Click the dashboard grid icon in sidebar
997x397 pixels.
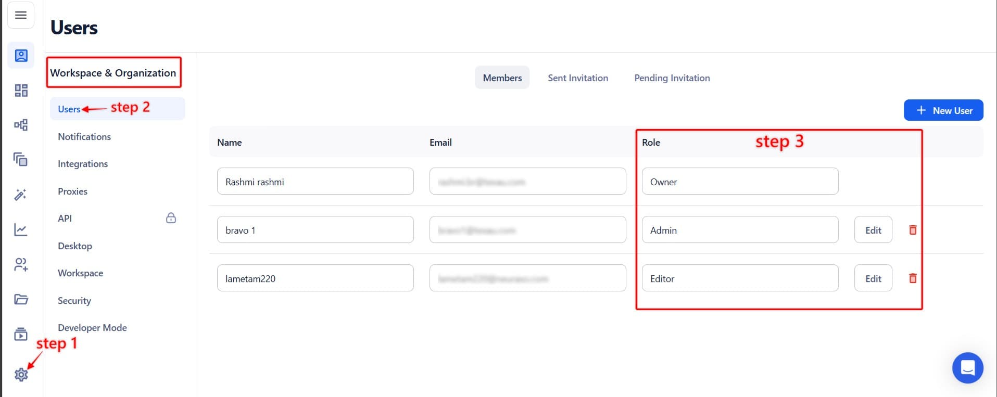pyautogui.click(x=21, y=91)
